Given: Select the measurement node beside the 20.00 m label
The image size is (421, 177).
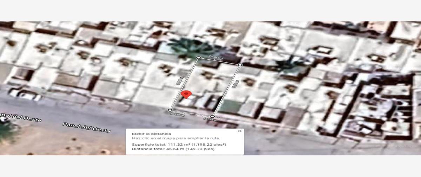Looking at the screenshot, I should coord(199,58).
